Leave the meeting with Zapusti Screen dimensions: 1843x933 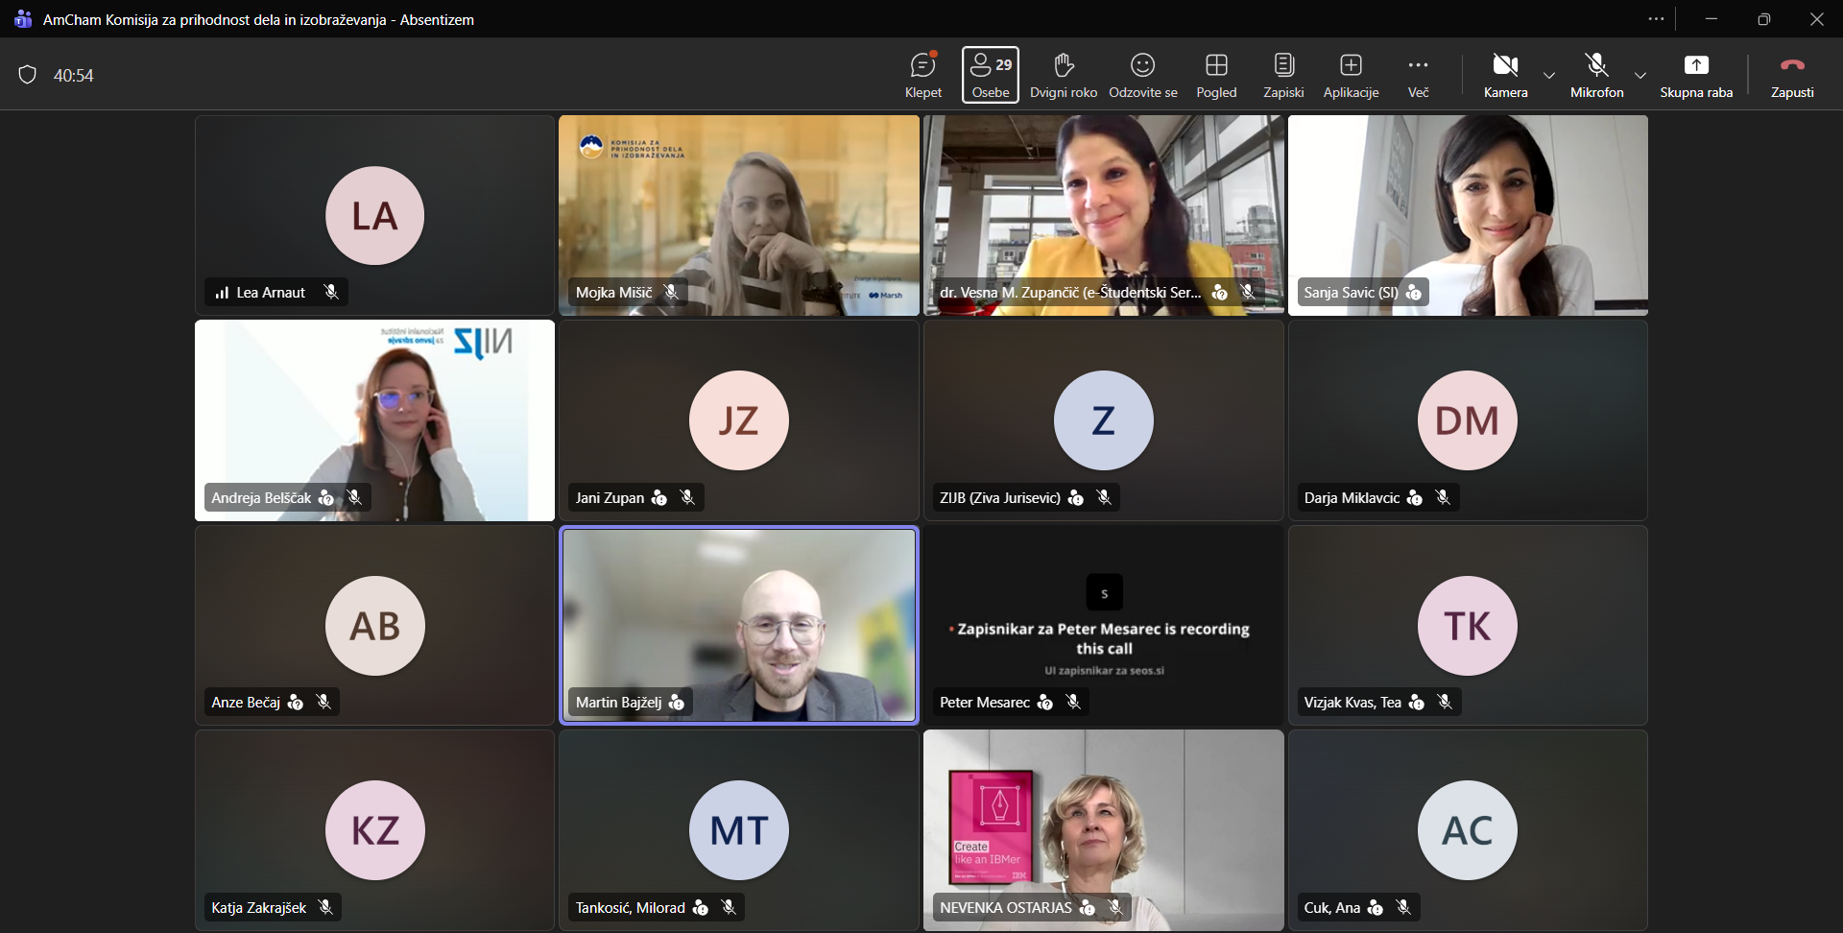click(1791, 75)
